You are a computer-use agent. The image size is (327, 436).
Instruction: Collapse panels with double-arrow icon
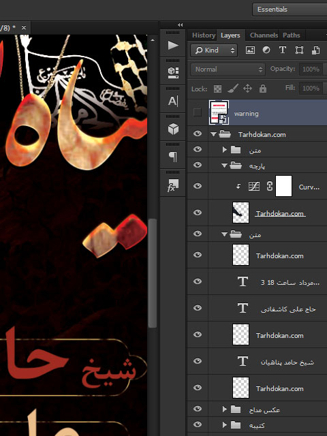tap(180, 25)
